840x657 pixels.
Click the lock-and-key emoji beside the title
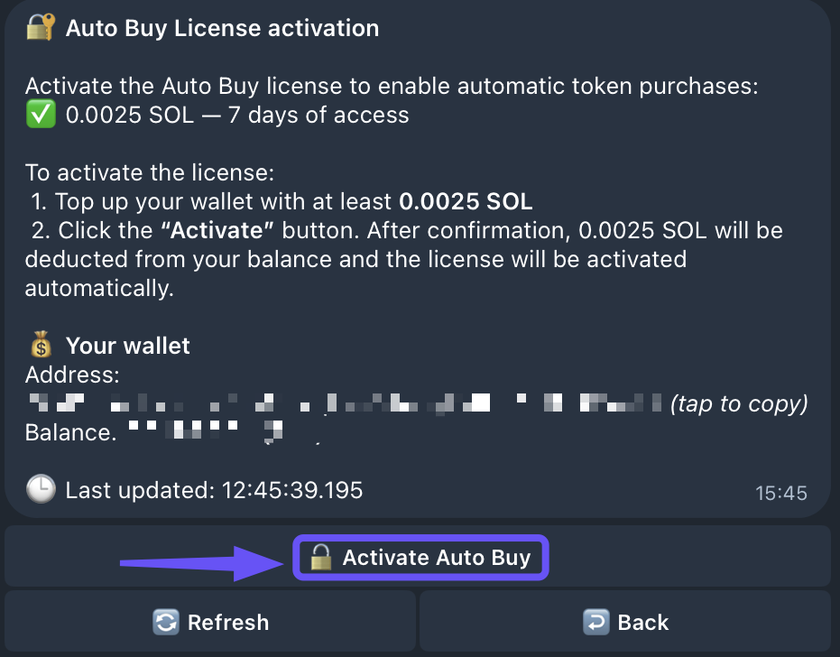[x=41, y=28]
